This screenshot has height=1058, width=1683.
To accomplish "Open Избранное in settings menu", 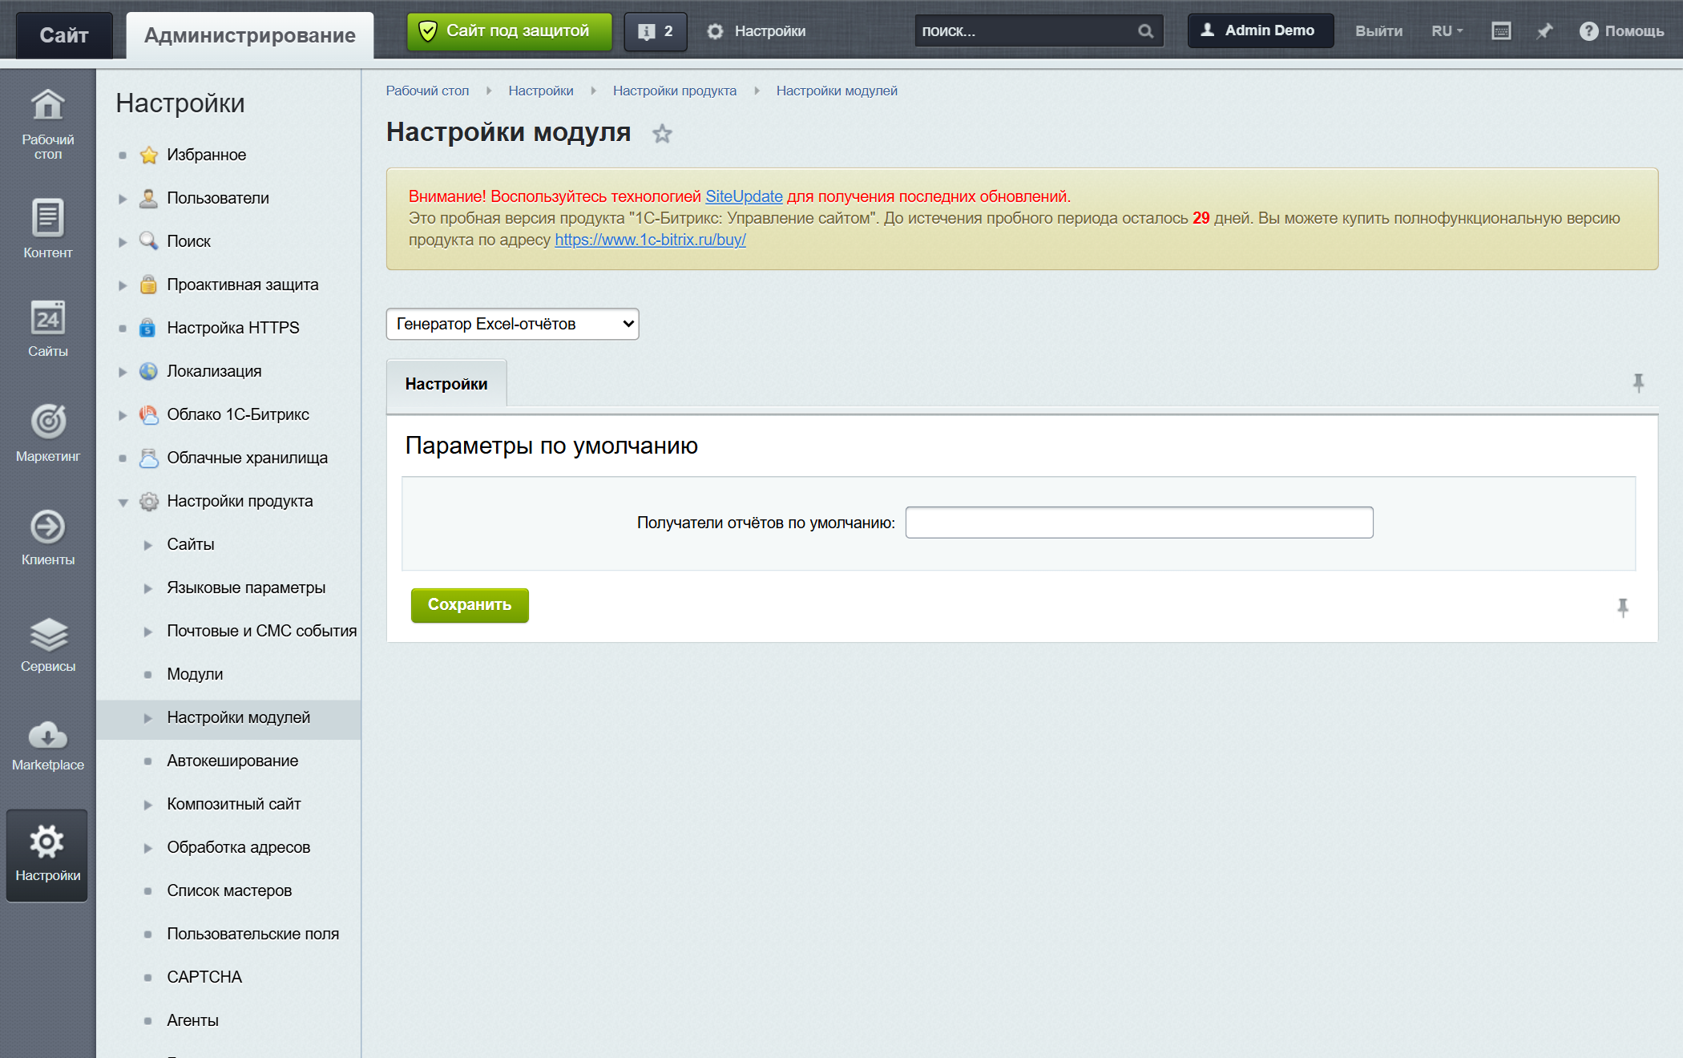I will coord(206,155).
